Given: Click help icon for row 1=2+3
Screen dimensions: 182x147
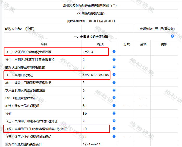Looking at the screenshot, I should coord(114,51).
